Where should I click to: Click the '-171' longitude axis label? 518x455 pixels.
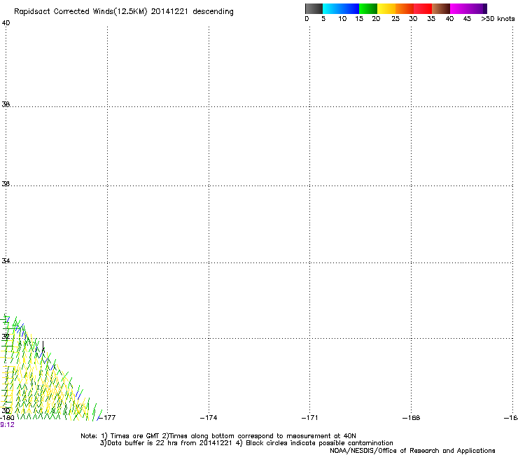point(310,418)
